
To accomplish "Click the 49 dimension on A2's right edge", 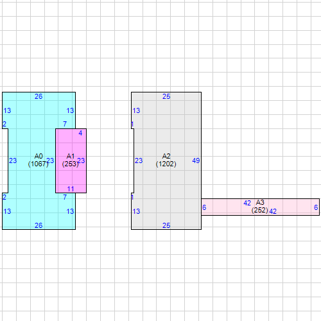I will (x=196, y=160).
